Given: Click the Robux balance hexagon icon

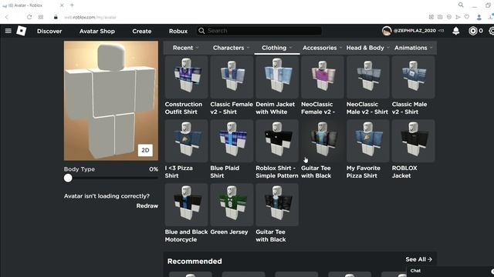Looking at the screenshot, I should point(472,31).
